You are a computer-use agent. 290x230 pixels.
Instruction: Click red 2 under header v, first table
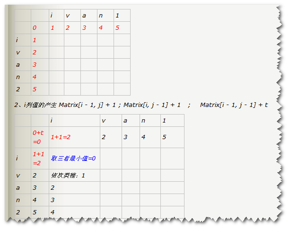(x=68, y=28)
